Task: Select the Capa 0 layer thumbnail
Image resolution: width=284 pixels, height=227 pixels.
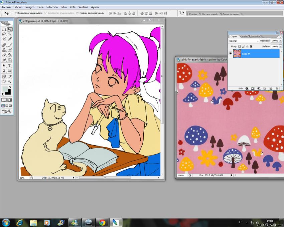Action: [237, 54]
